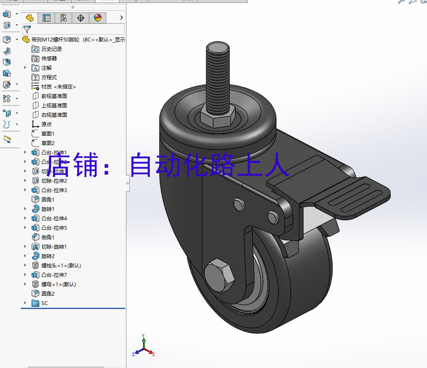Image resolution: width=427 pixels, height=368 pixels.
Task: Select the 右视基准面 right plane
Action: tap(54, 115)
